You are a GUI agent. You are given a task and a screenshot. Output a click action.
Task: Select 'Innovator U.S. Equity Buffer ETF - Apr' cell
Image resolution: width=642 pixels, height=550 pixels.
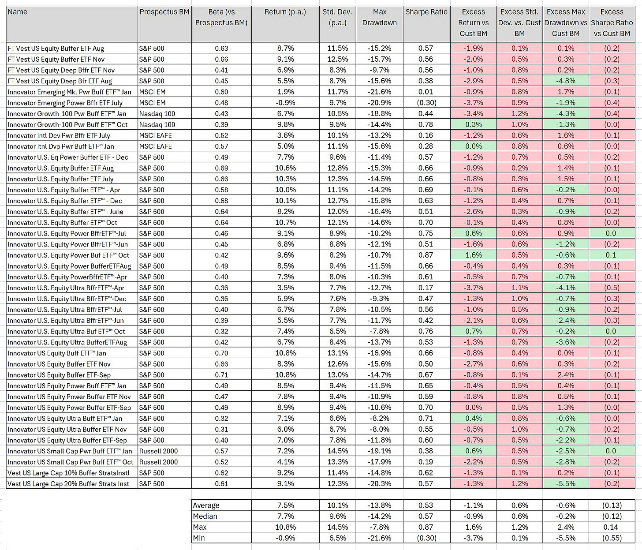point(72,190)
